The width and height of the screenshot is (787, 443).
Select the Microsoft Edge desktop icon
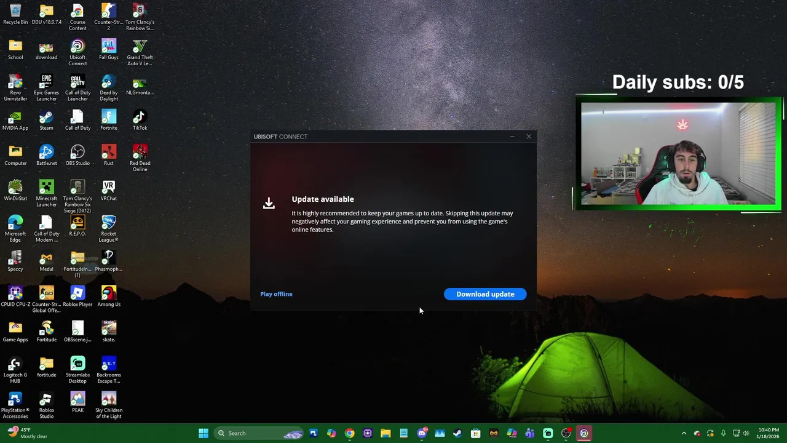[x=15, y=229]
